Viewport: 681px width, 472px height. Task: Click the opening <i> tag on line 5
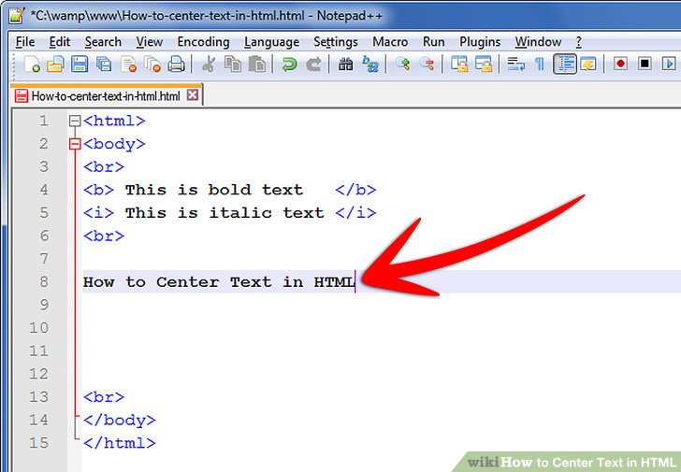click(x=98, y=212)
